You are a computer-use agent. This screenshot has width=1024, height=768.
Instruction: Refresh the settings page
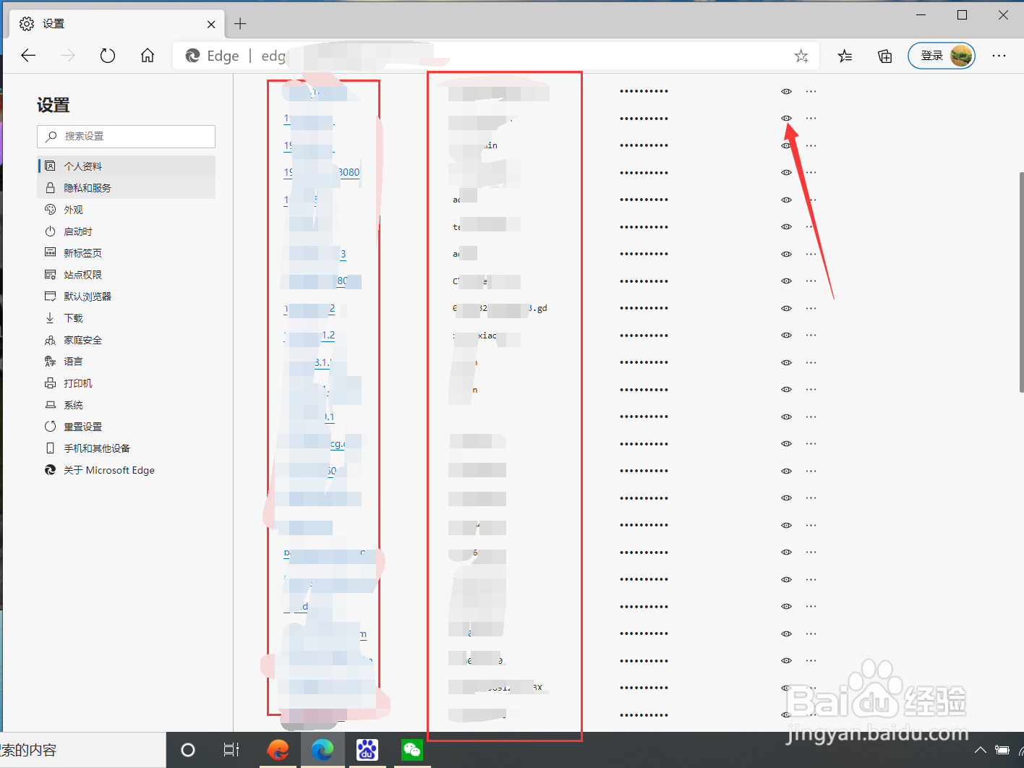click(107, 56)
